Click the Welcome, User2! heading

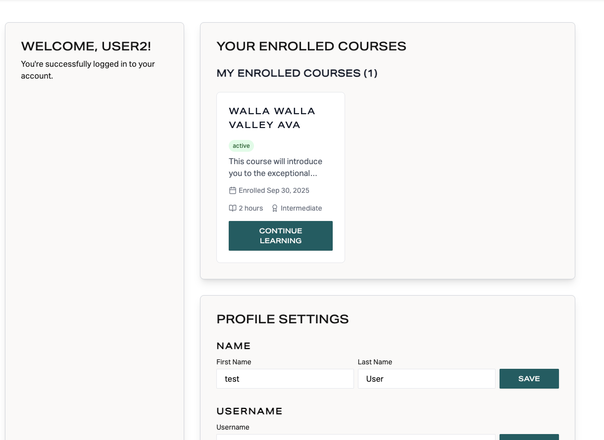click(86, 46)
